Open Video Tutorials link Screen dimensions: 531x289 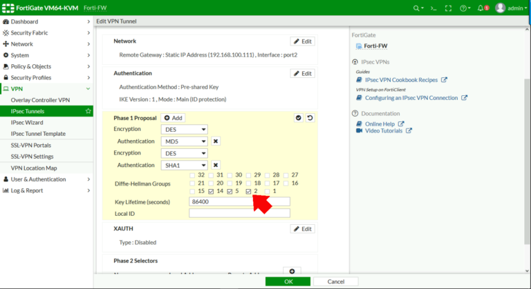click(384, 131)
